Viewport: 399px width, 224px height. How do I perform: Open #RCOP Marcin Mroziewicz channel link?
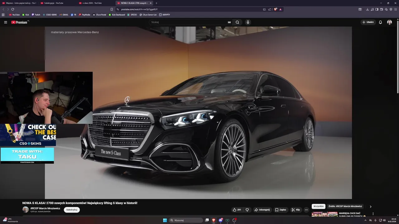pos(45,208)
